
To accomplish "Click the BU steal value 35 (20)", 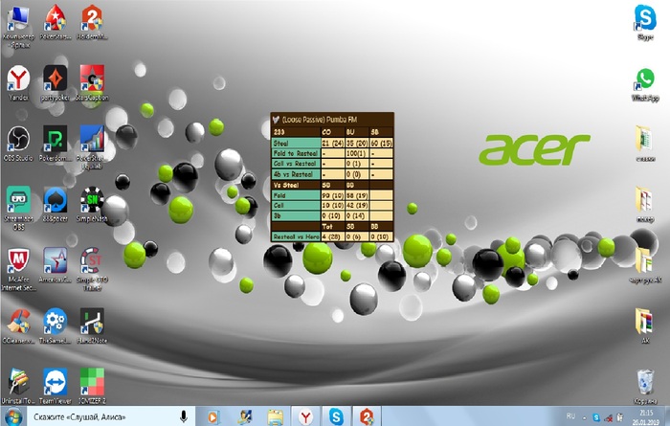I will pyautogui.click(x=357, y=144).
